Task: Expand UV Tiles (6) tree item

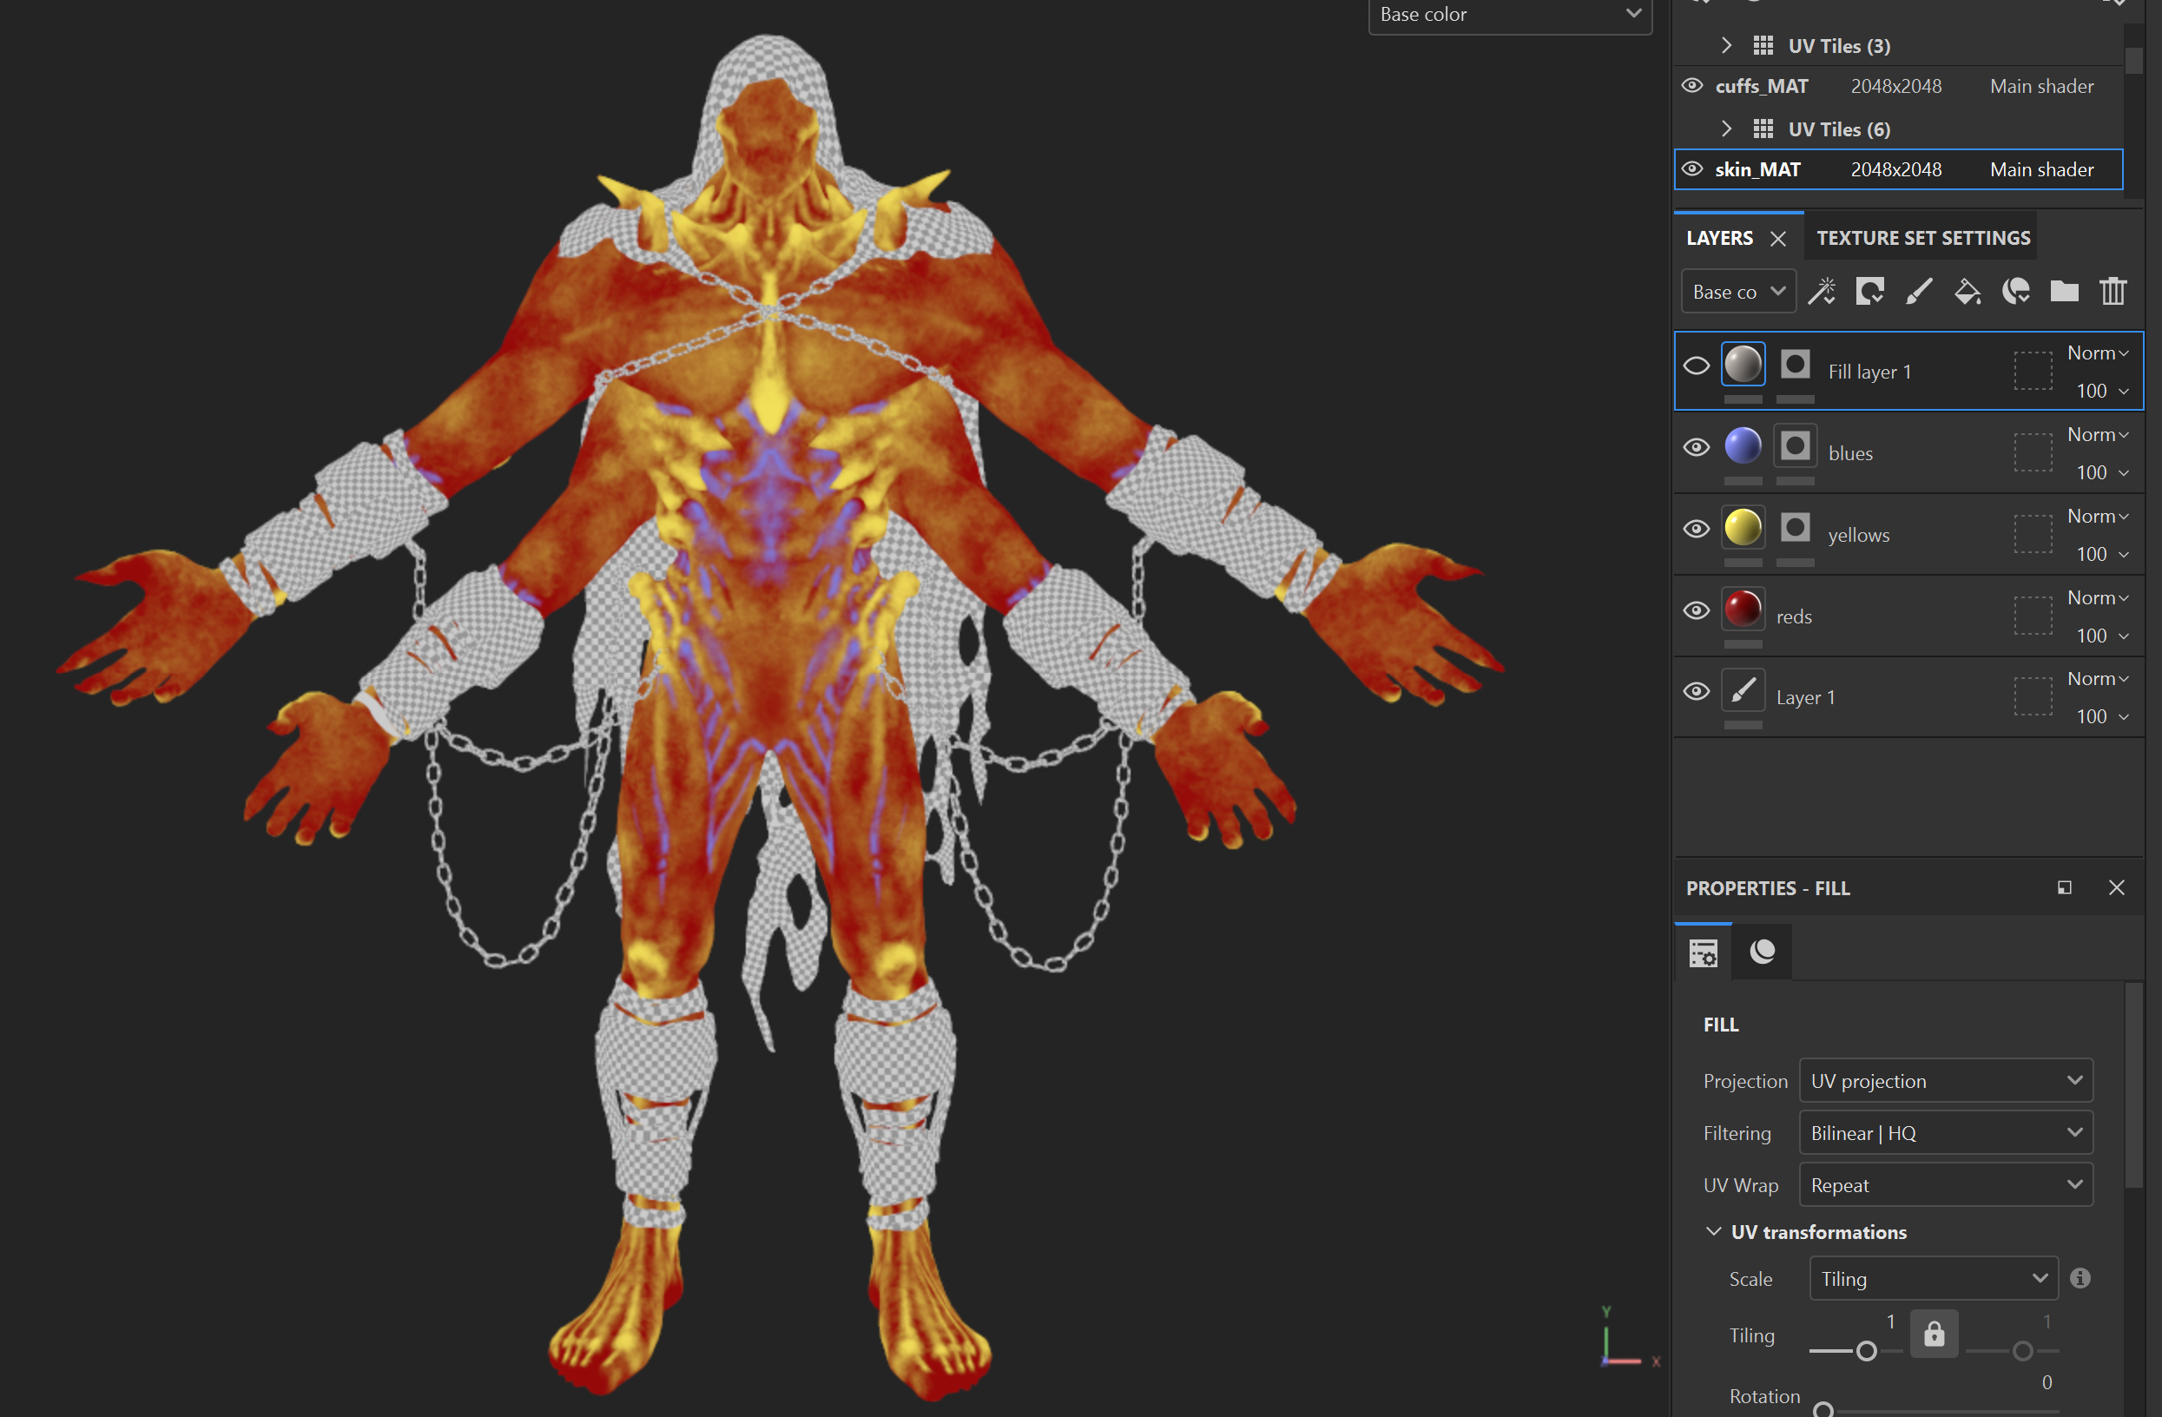Action: (1726, 129)
